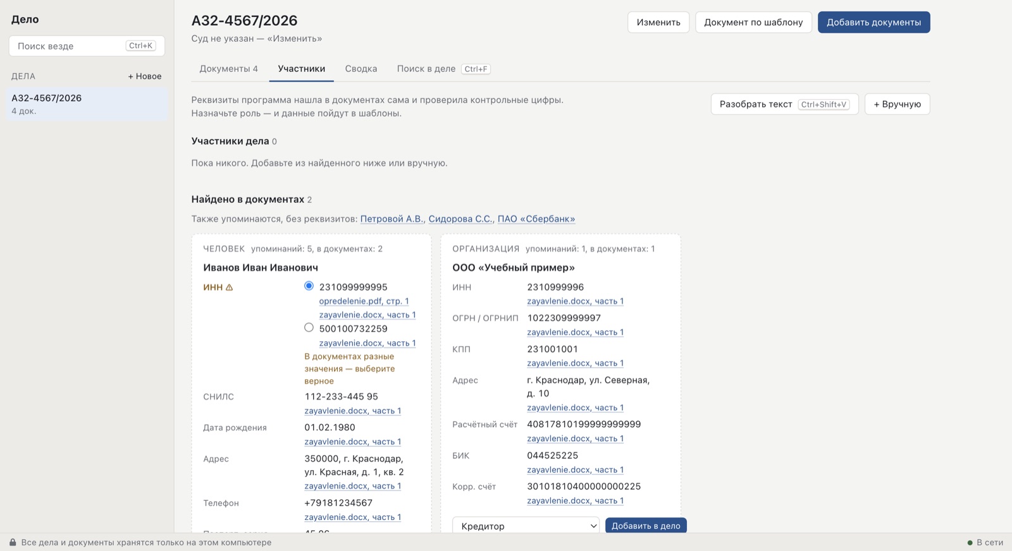Screen dimensions: 1012x551
Task: Click the Добавить документы button
Action: coord(873,22)
